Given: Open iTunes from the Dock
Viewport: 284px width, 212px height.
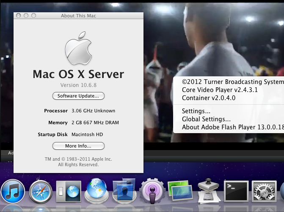Looking at the screenshot, I should click(13, 191).
